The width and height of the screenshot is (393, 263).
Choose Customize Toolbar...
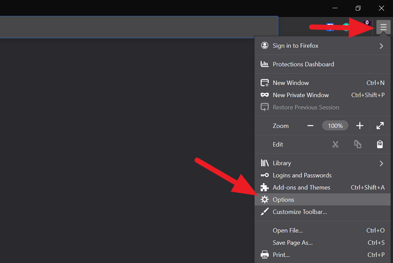(323, 212)
